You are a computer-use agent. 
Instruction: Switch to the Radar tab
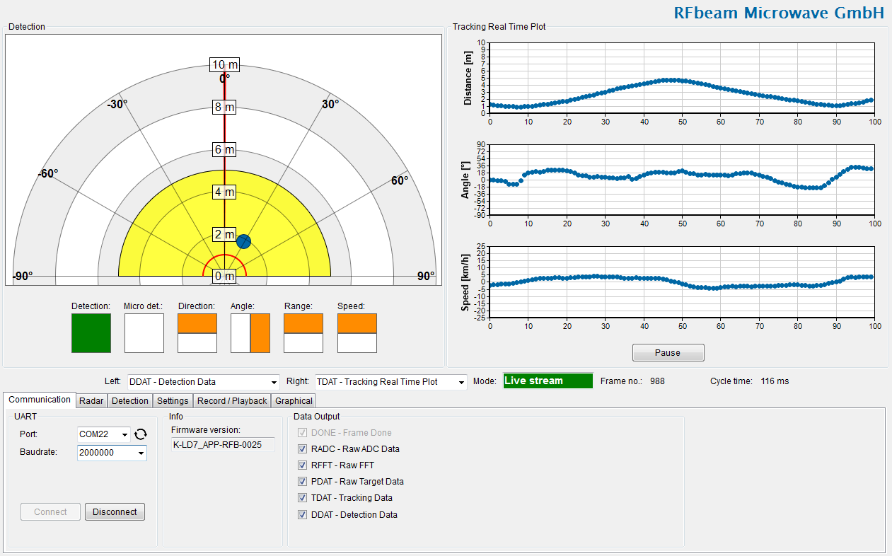tap(91, 401)
